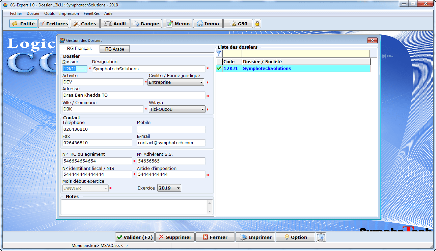Click the Fermer button
Screen dimensions: 436x251
coord(215,237)
